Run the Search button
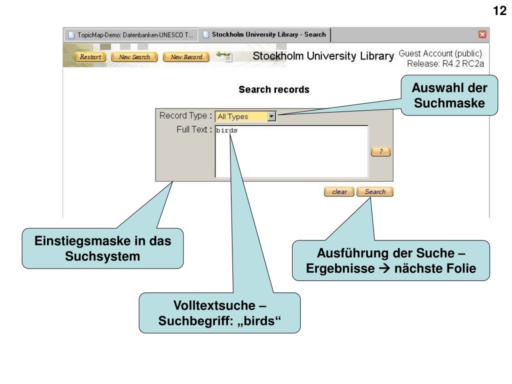512x384 pixels. point(375,191)
